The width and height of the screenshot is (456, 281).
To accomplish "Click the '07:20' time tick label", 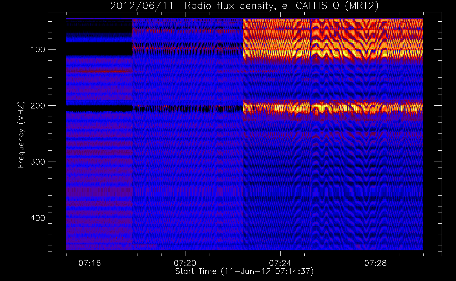I will coord(185,263).
